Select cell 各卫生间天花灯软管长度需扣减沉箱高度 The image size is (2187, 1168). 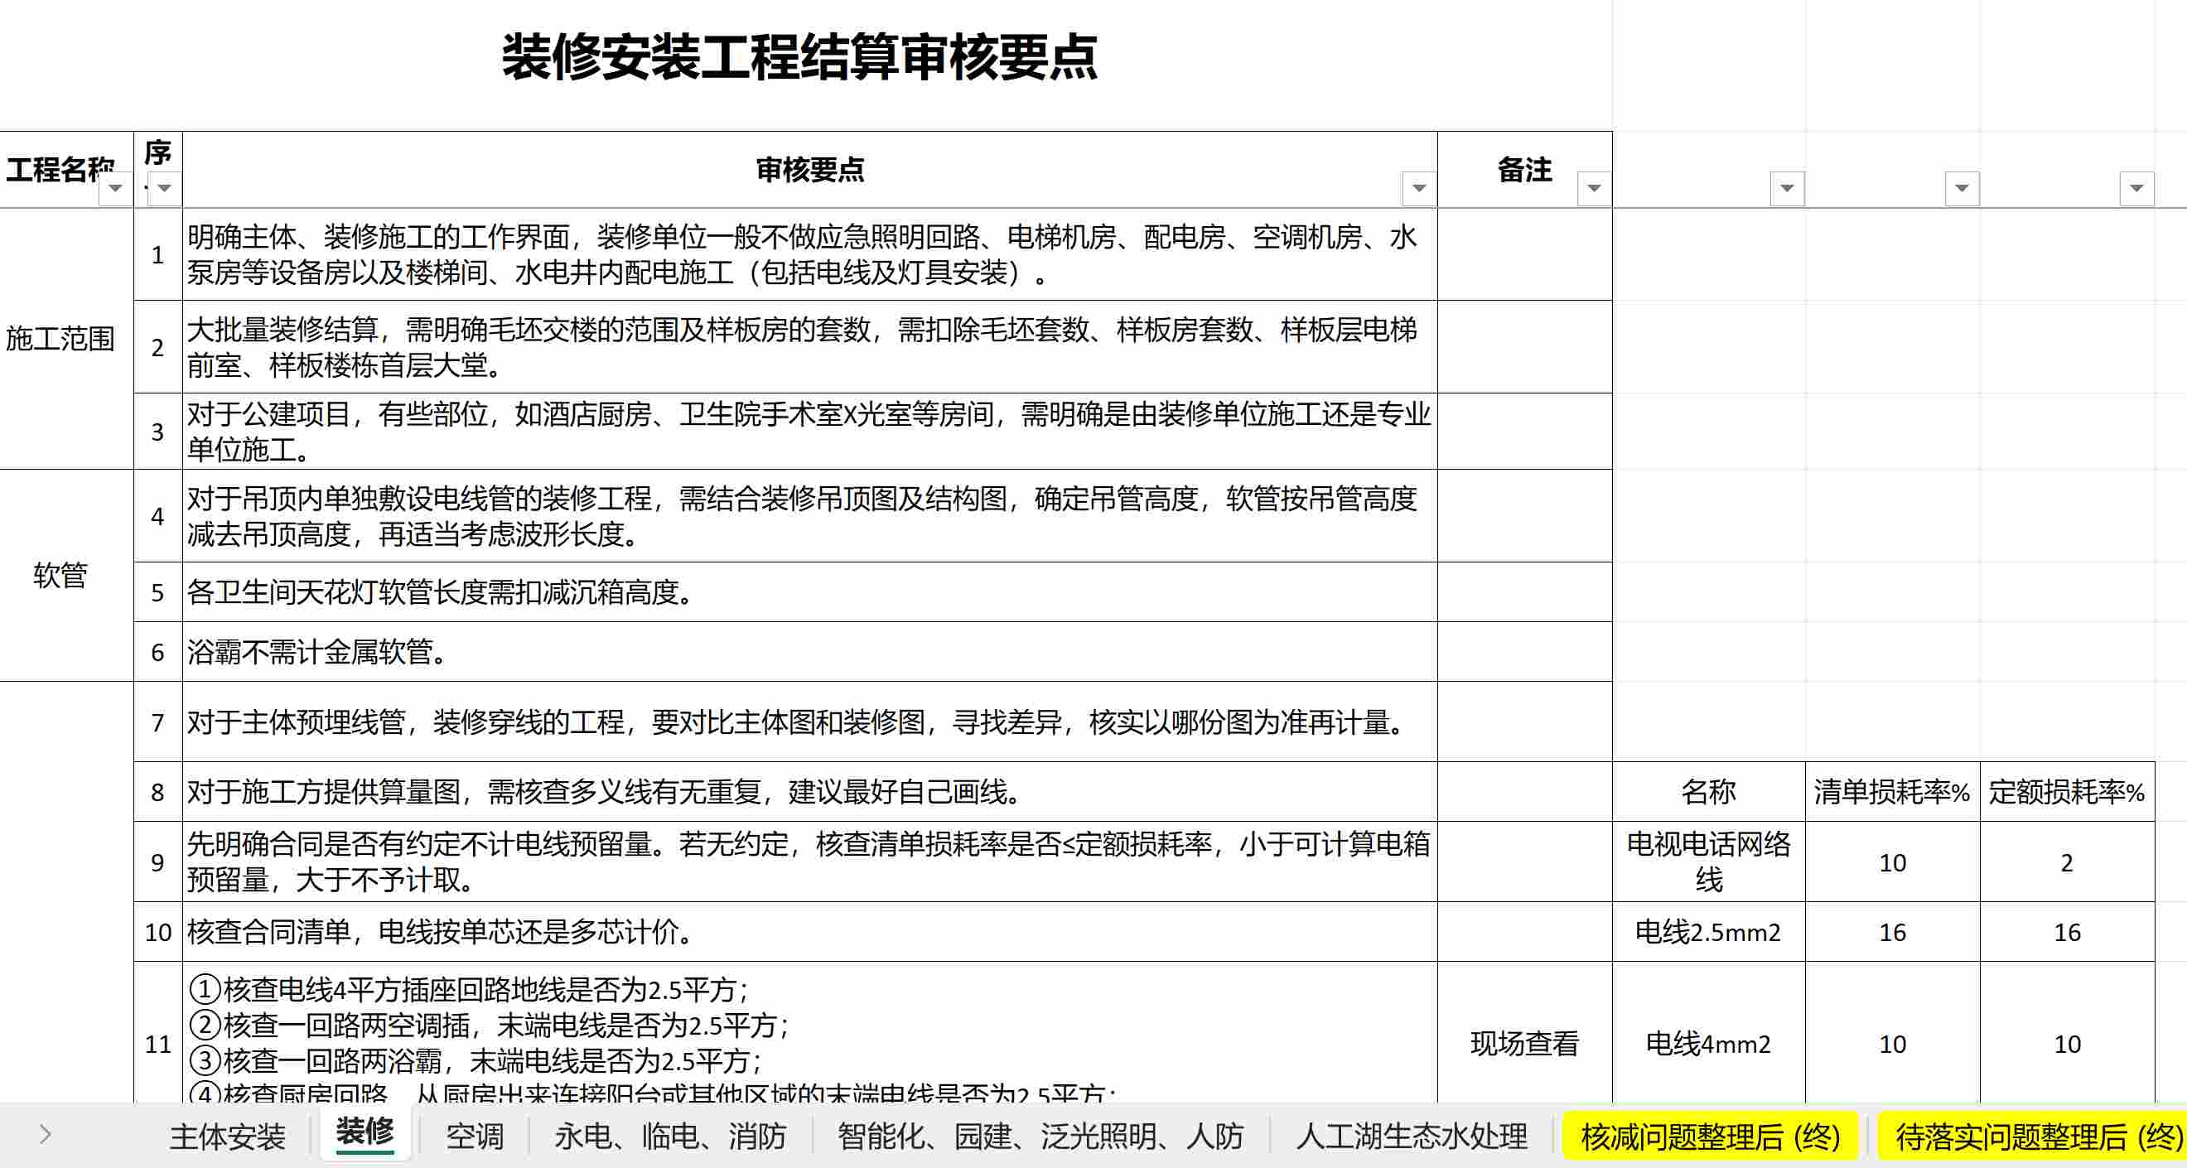[x=810, y=591]
